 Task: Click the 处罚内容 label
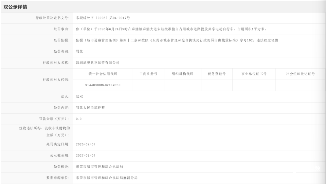(x=62, y=108)
